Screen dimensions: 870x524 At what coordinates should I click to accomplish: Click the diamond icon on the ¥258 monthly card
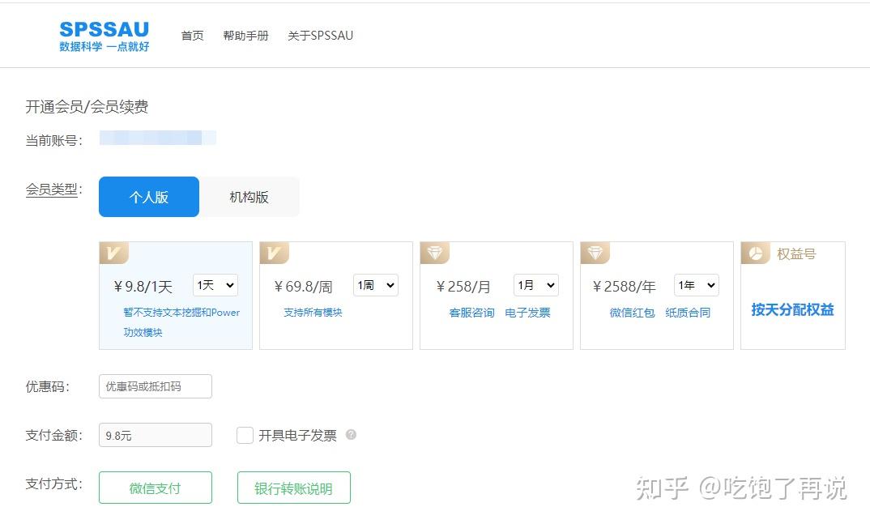tap(434, 252)
